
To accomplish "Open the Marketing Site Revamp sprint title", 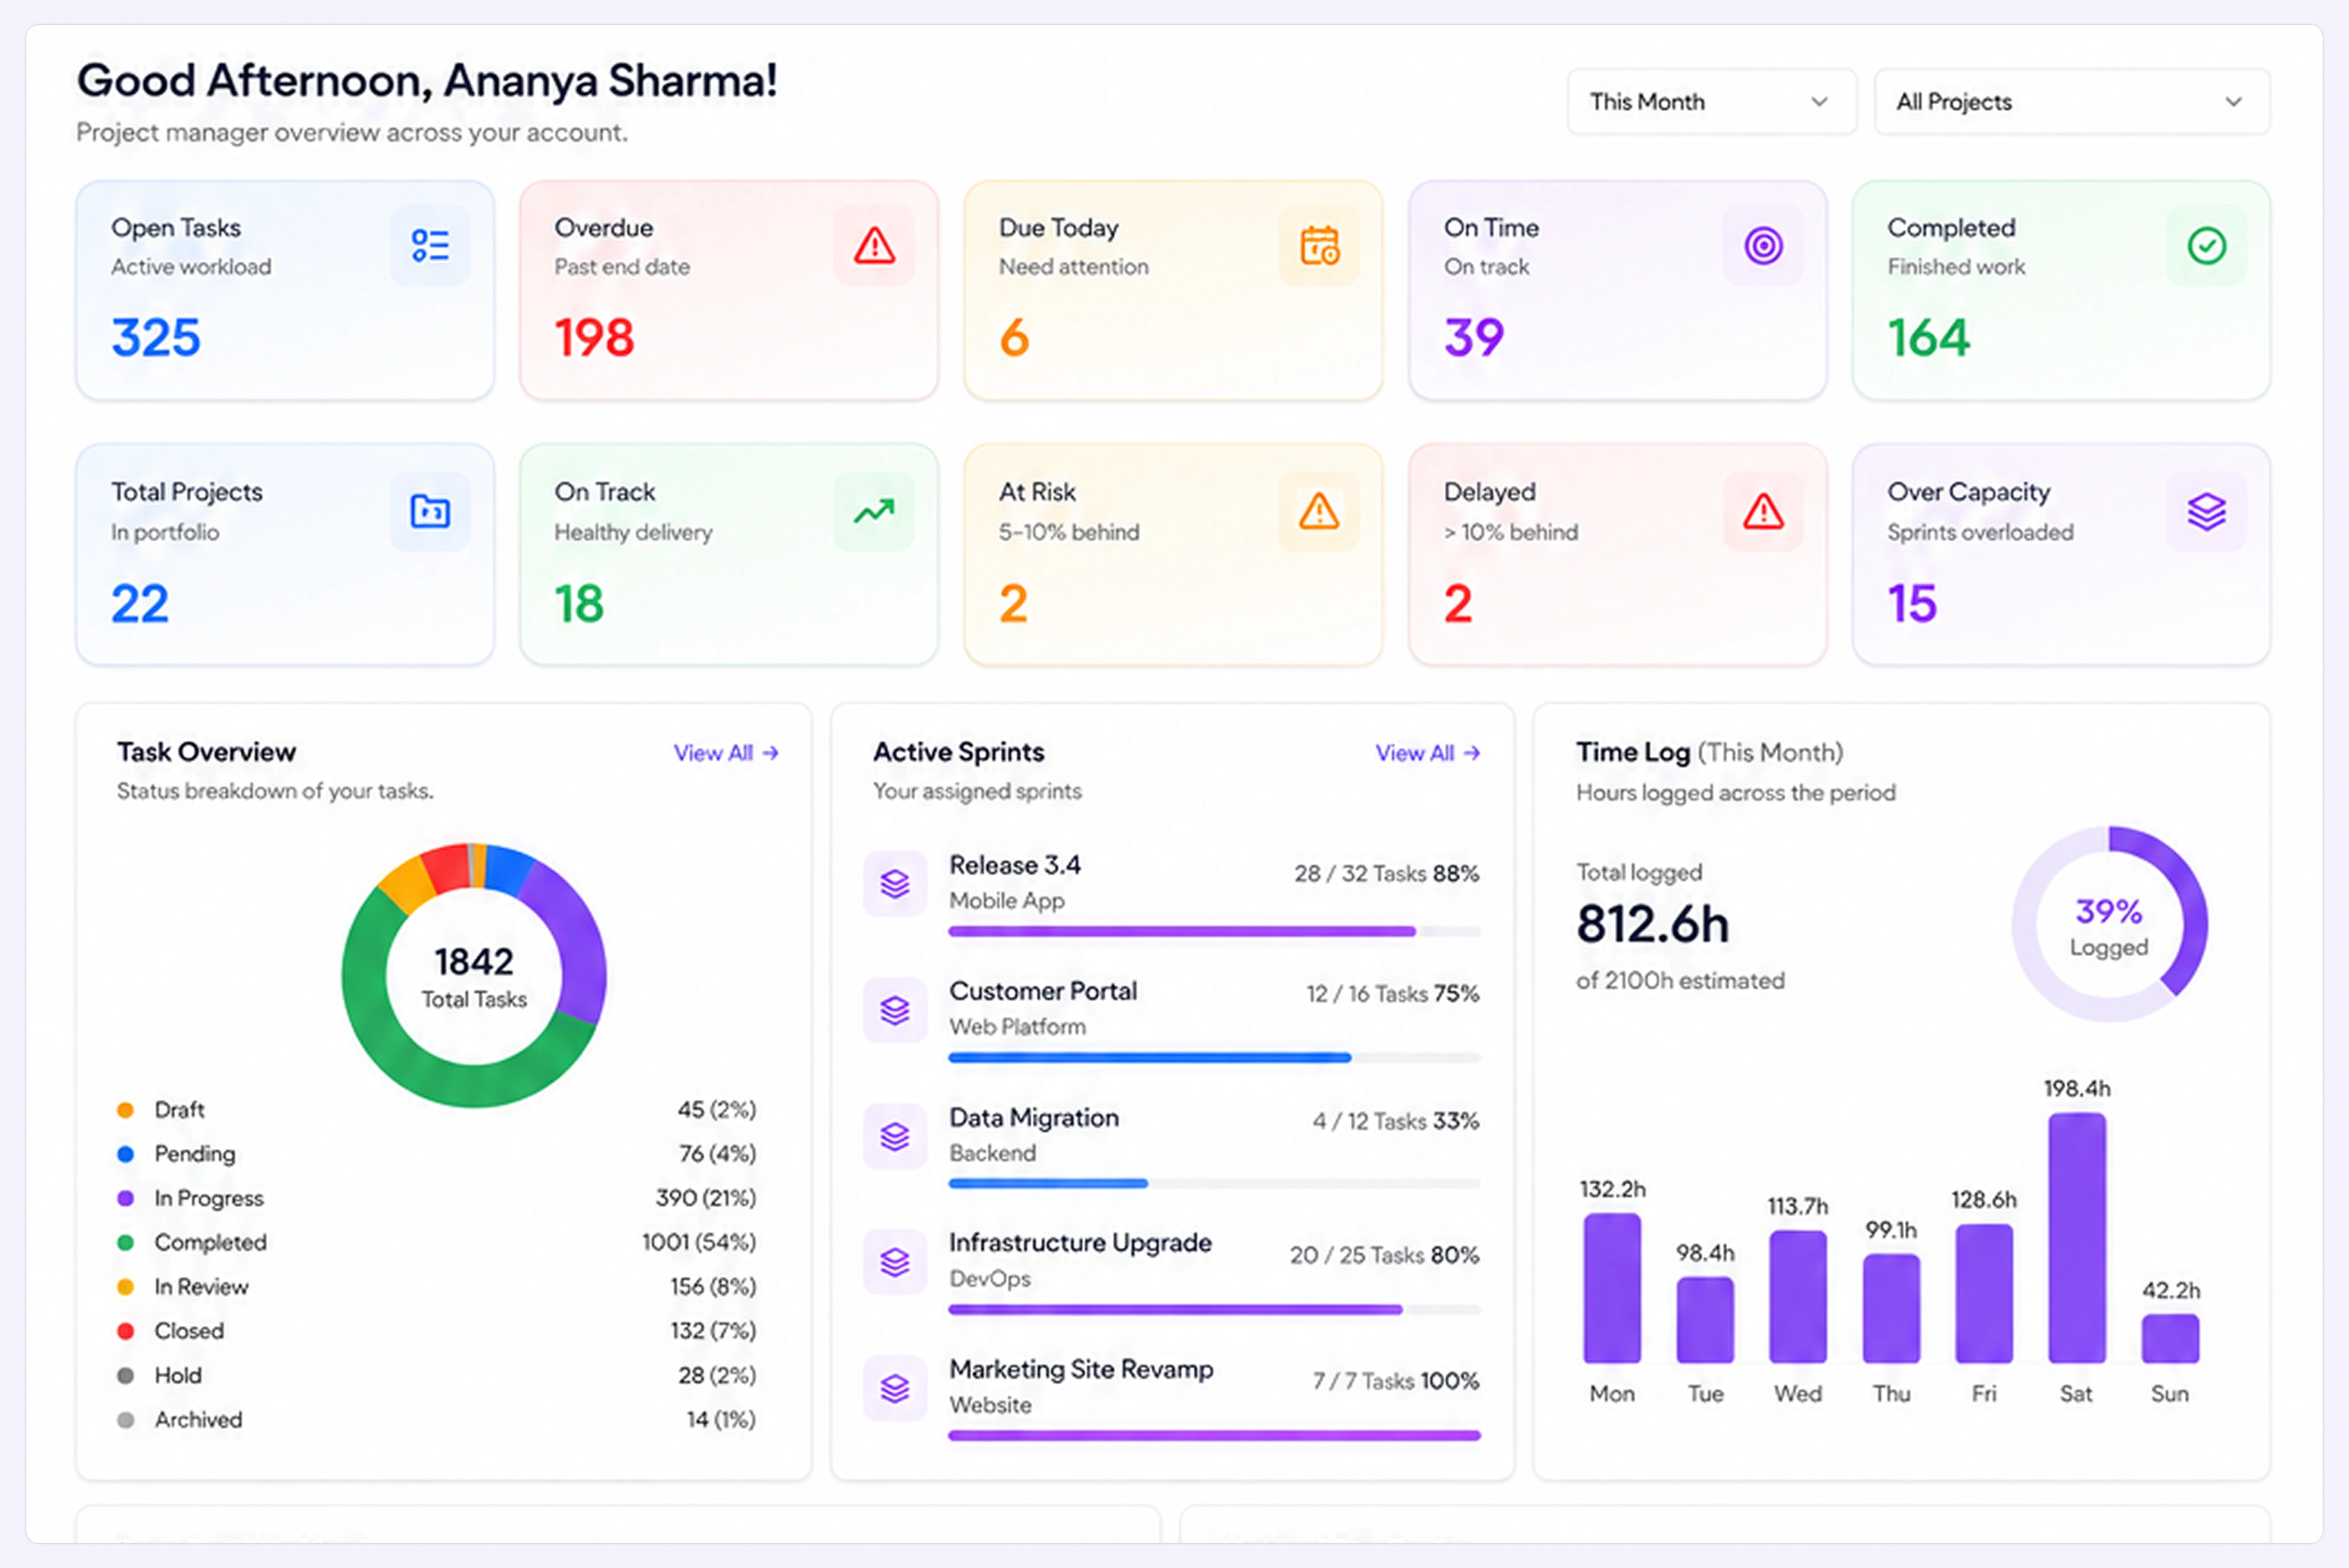I will [x=1081, y=1369].
